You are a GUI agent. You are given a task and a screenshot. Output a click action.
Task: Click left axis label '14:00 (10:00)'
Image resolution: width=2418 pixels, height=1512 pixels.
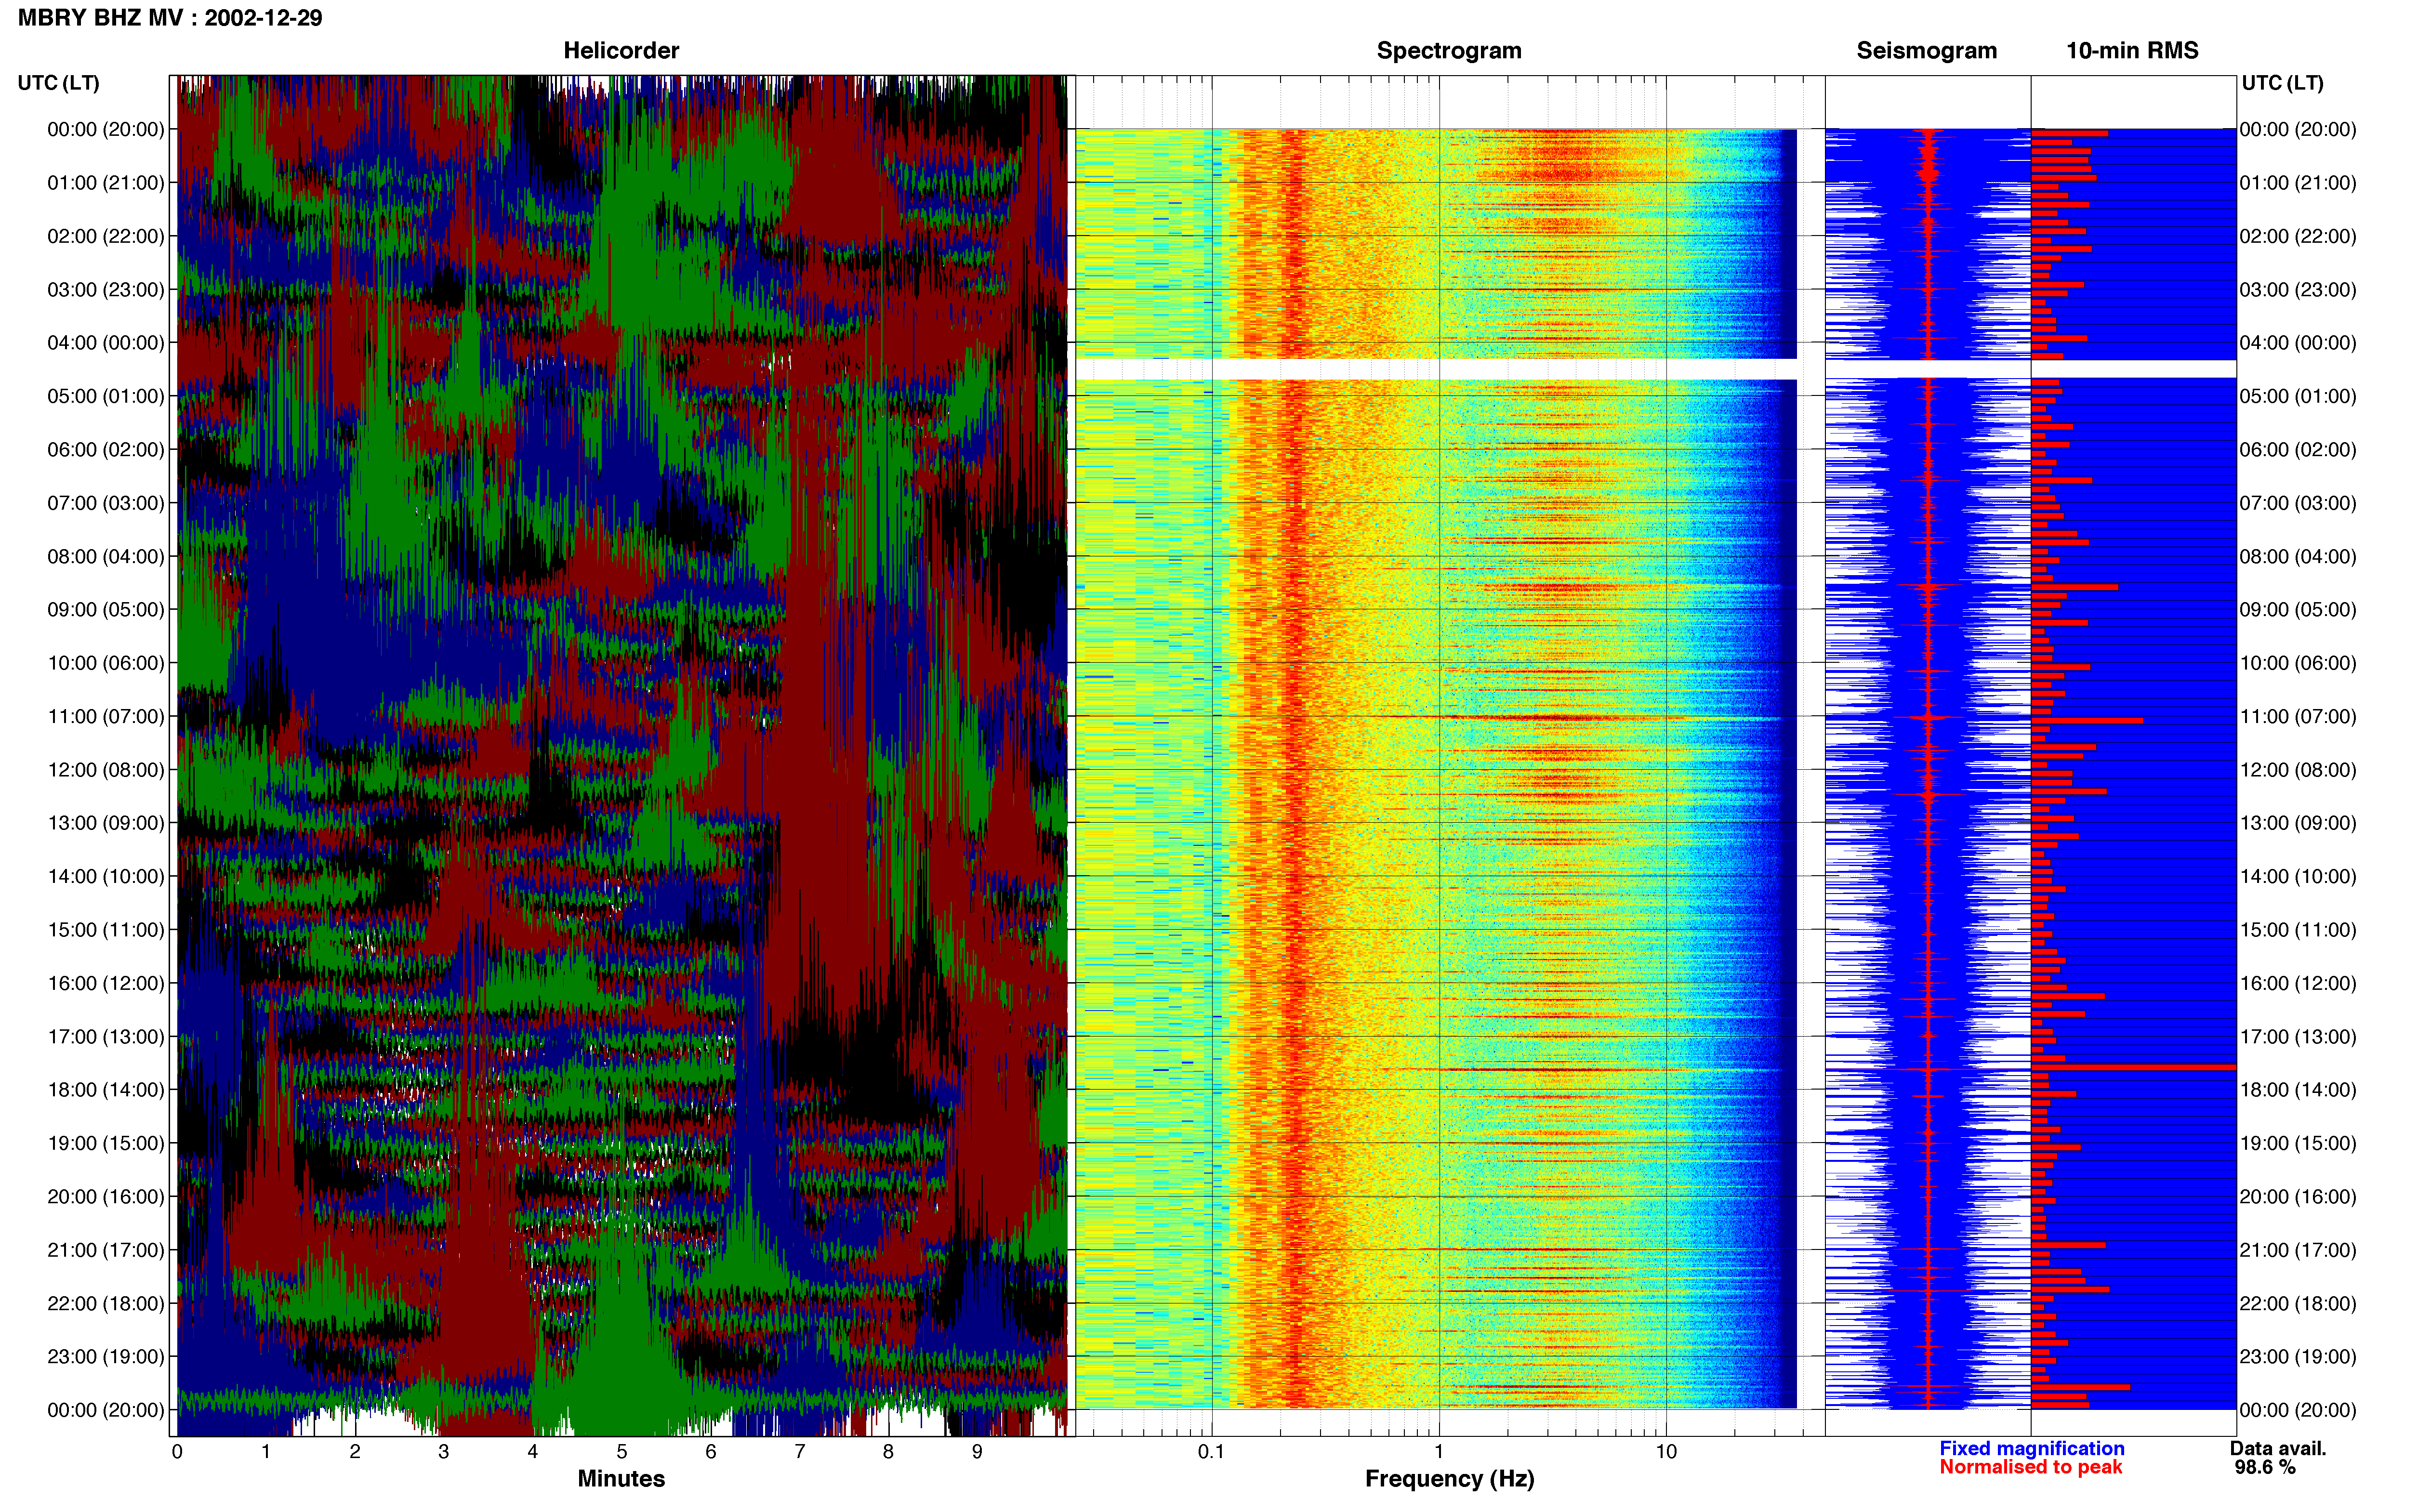106,877
